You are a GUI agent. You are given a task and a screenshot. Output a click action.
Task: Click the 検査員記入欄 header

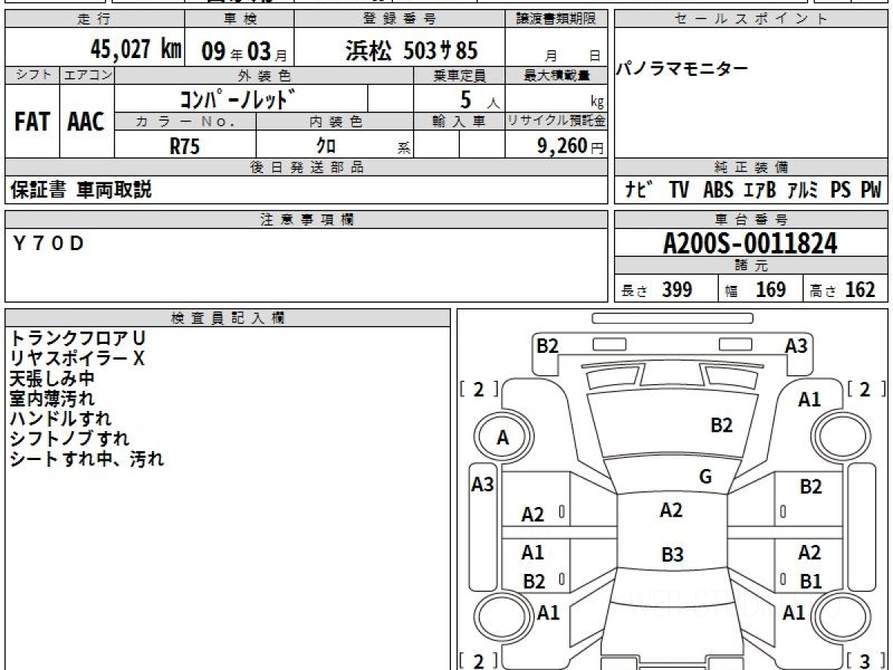(x=228, y=318)
